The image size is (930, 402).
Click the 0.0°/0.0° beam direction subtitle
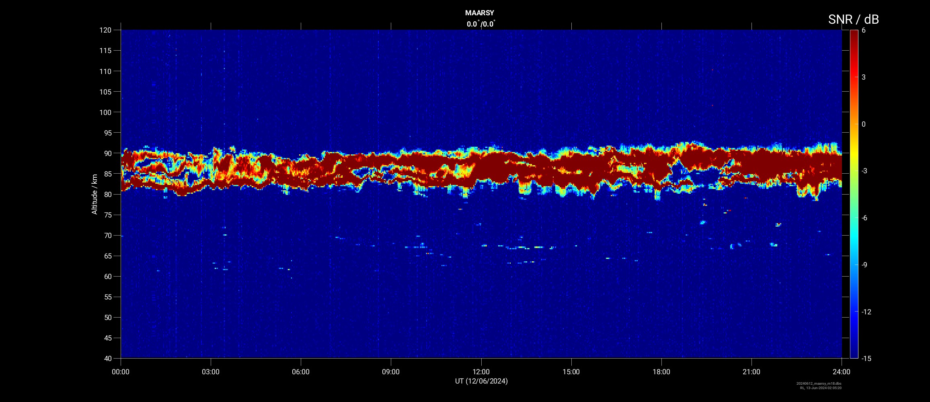481,24
